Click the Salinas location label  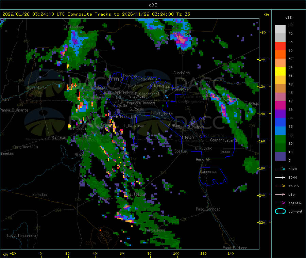click(59, 138)
